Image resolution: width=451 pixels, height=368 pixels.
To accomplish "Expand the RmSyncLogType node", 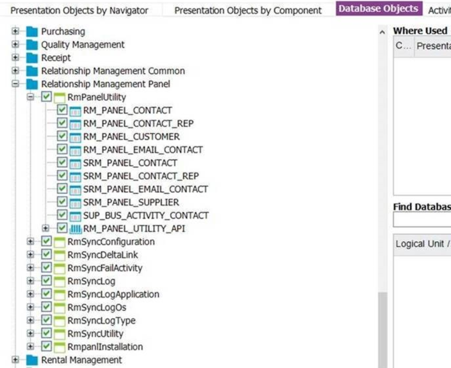I will click(x=30, y=320).
